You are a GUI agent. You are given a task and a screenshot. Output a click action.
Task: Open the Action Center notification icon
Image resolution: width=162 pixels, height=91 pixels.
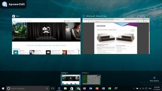(146, 88)
